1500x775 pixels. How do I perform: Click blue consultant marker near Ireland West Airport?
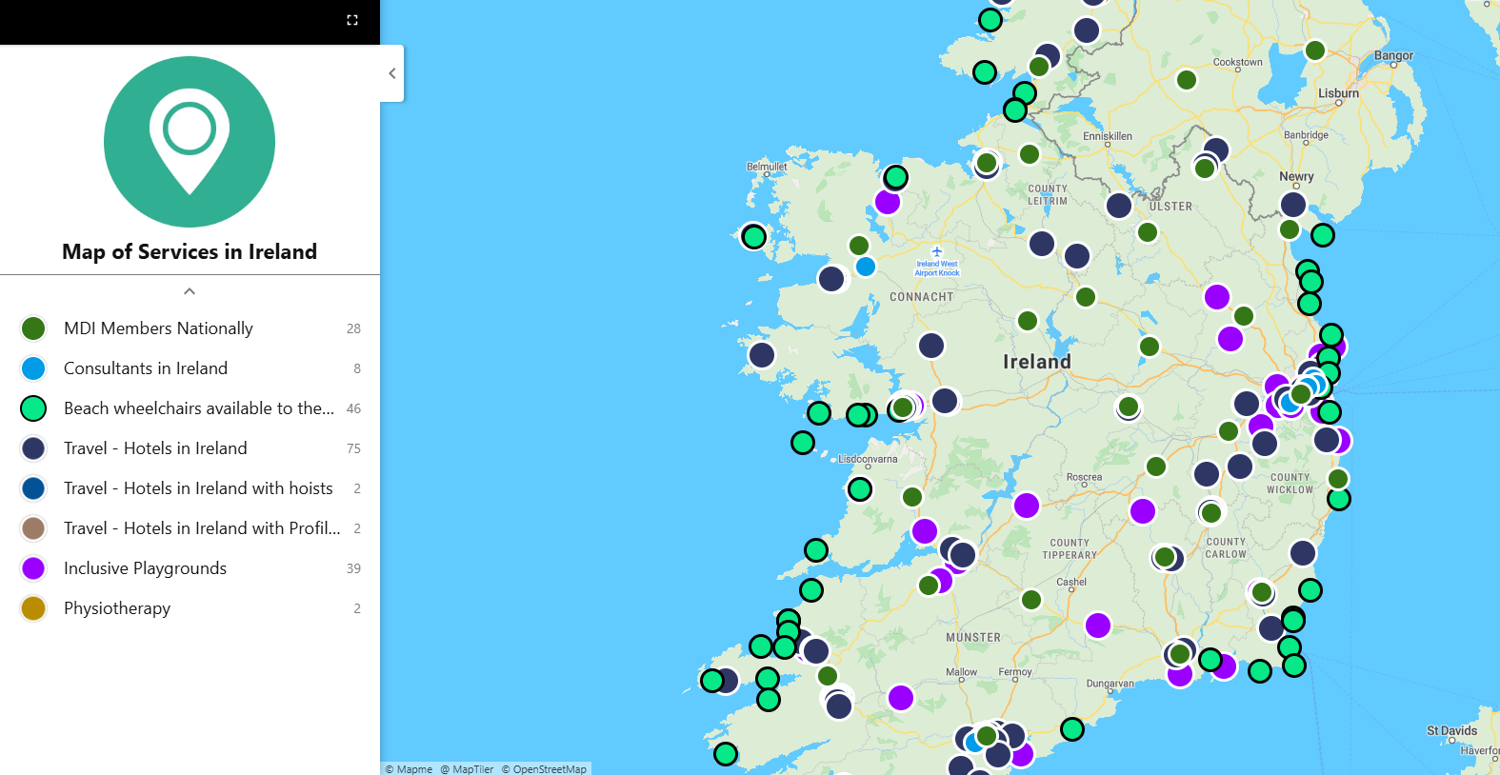pyautogui.click(x=866, y=267)
